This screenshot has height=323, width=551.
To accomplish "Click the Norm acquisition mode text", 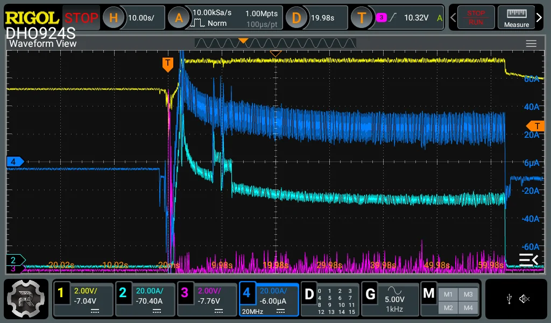I will [x=217, y=23].
